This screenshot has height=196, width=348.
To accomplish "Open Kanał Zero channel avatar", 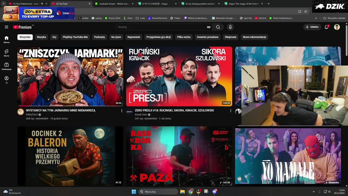I will (x=129, y=112).
